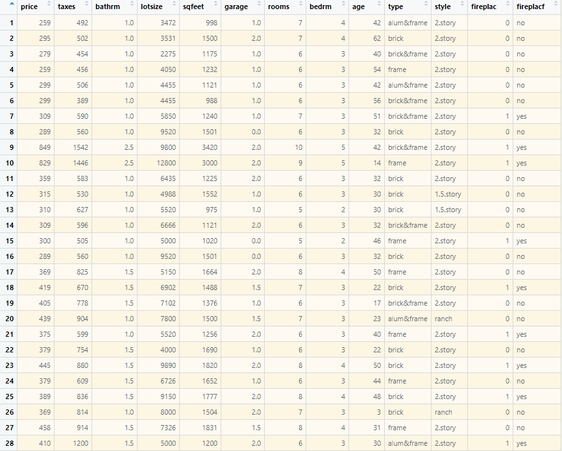Click row number 9

[11, 147]
